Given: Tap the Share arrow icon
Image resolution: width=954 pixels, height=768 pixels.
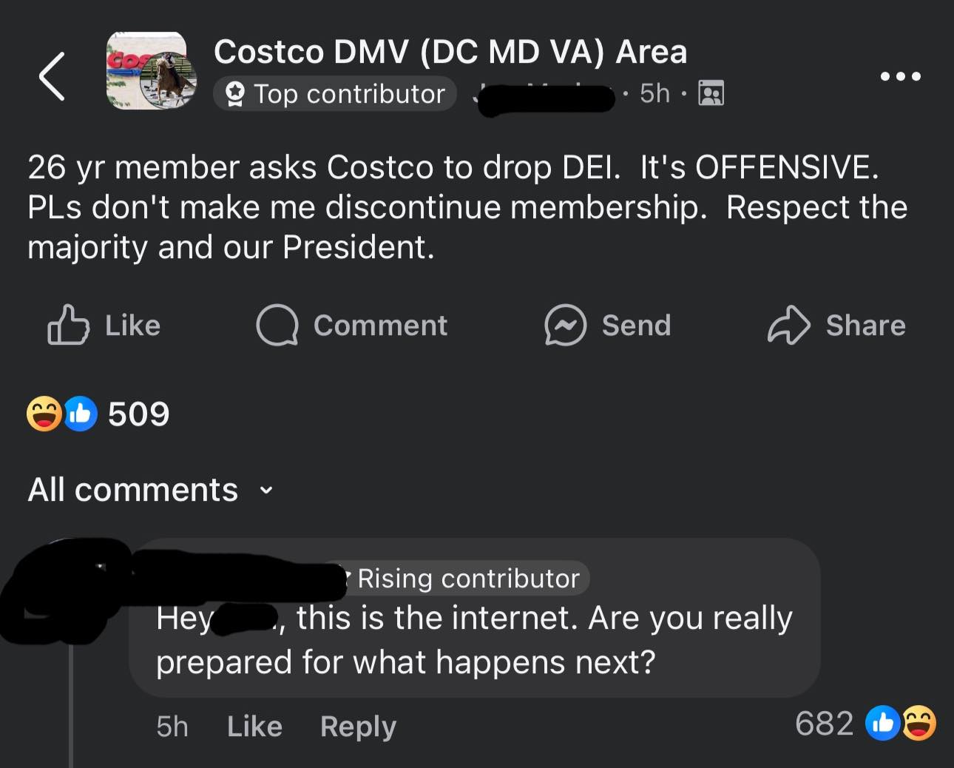Looking at the screenshot, I should tap(788, 326).
